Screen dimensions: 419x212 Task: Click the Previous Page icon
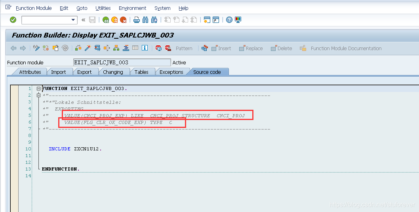point(176,20)
